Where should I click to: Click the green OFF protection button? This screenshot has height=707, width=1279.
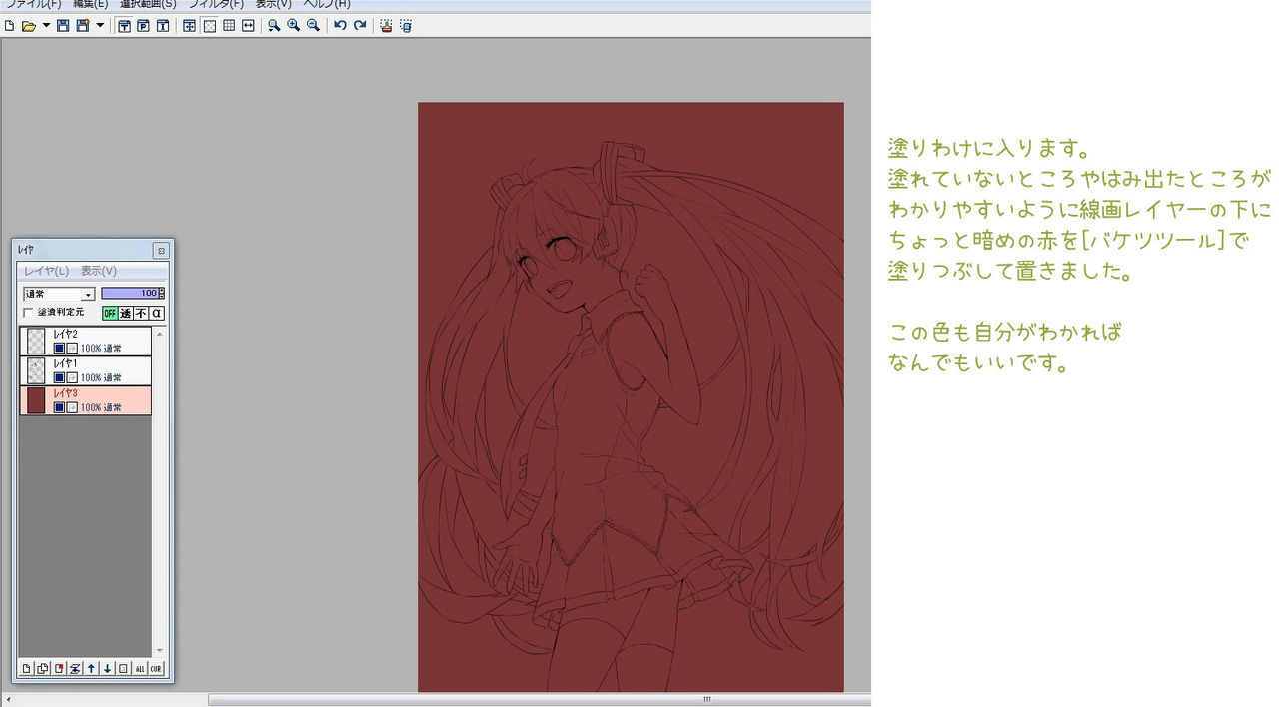110,313
